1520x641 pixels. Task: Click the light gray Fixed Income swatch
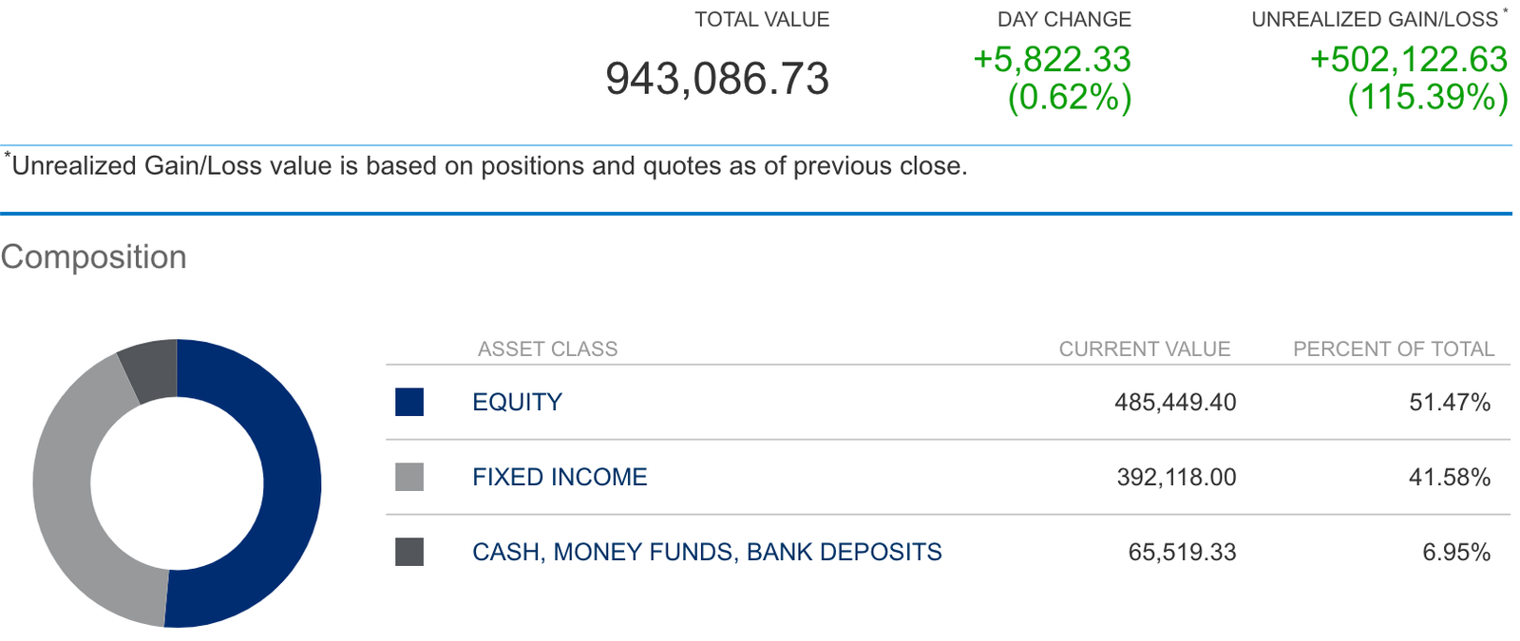point(409,477)
